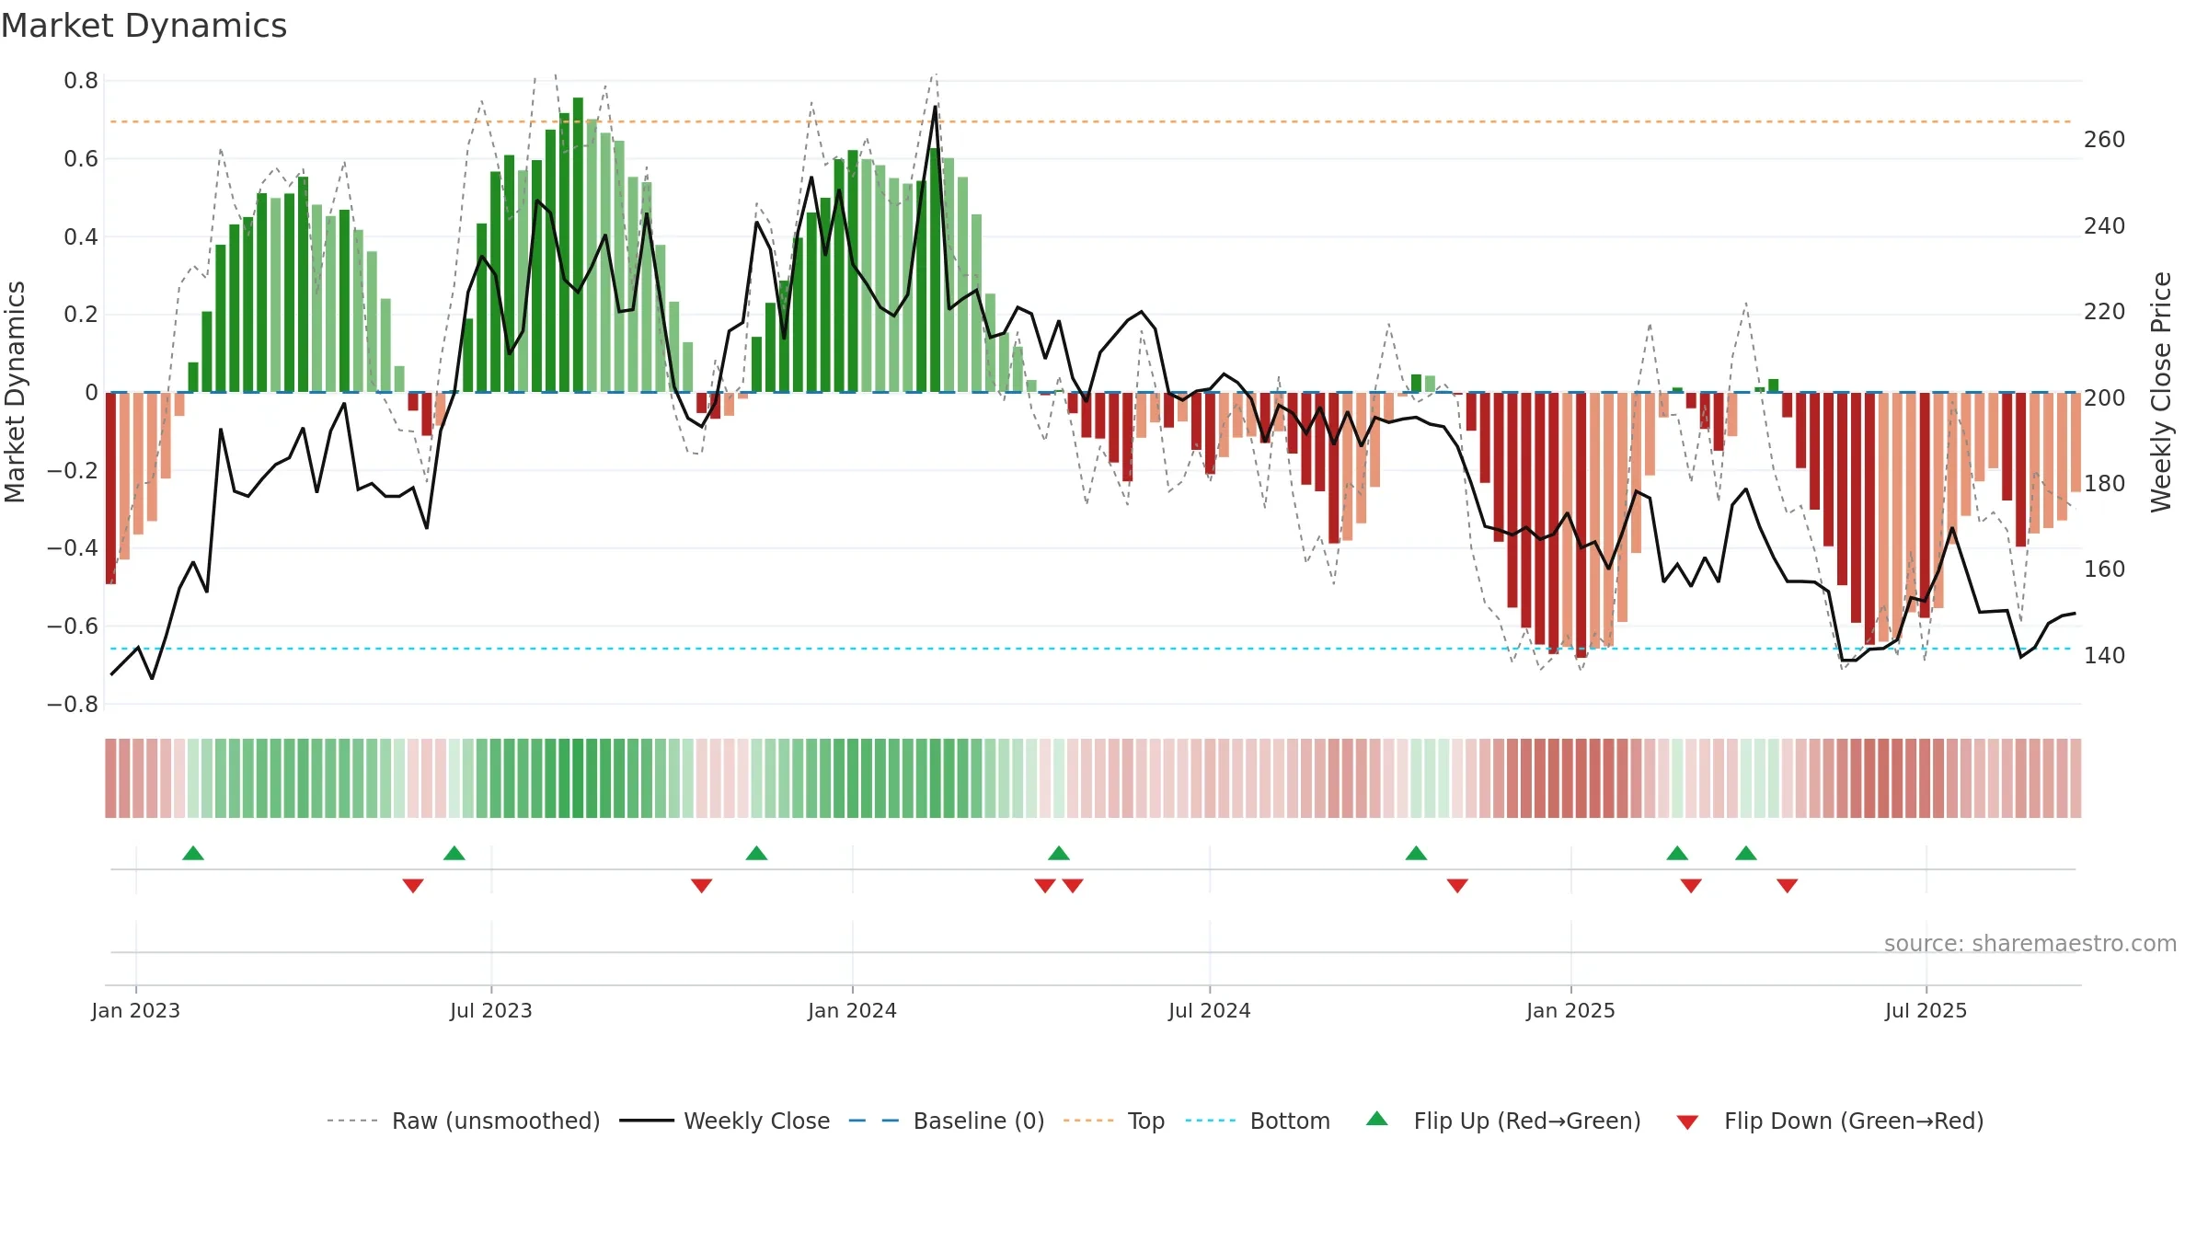Click the orange dashed Top threshold line
The width and height of the screenshot is (2208, 1242).
pos(1091,121)
